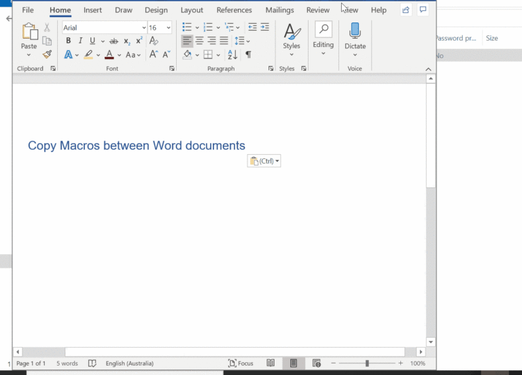Open Font dialog launcher
Screen dimensions: 522x375
click(172, 69)
